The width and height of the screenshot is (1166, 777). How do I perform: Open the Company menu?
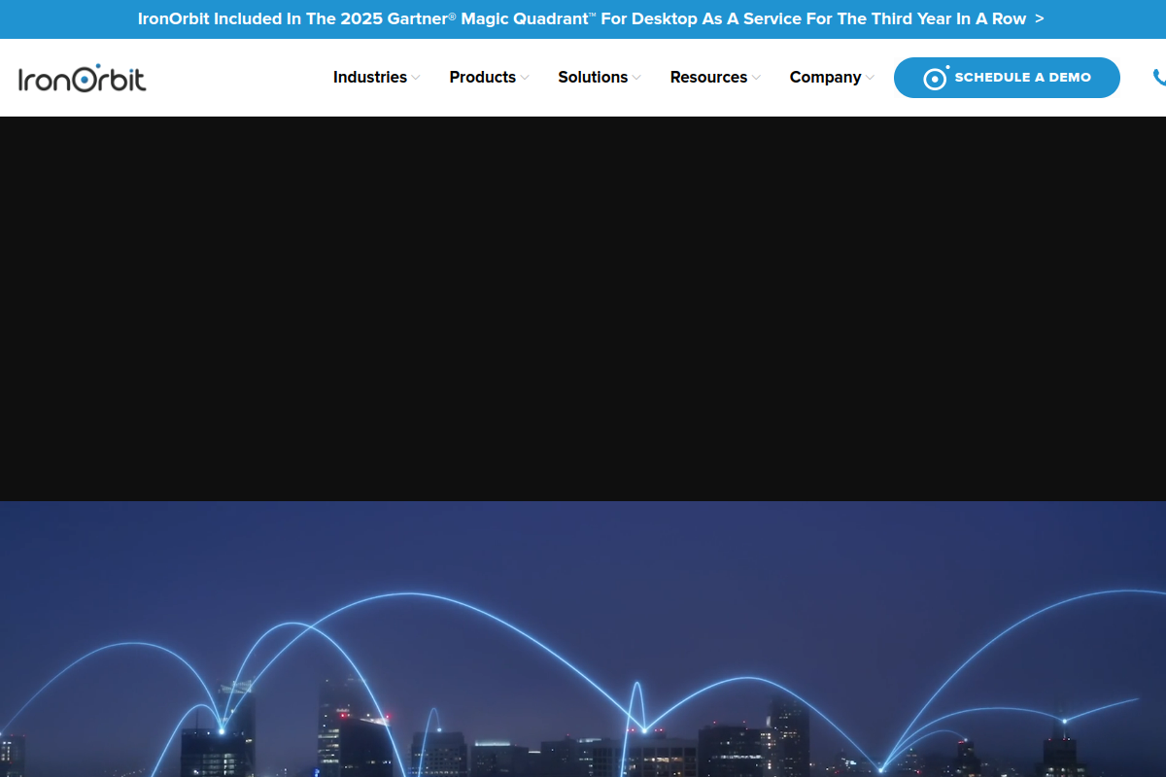click(825, 78)
